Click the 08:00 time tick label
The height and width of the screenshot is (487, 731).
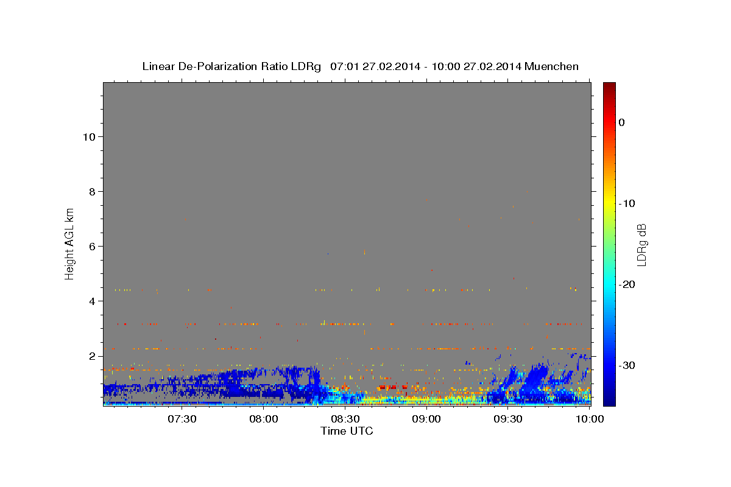click(x=263, y=419)
